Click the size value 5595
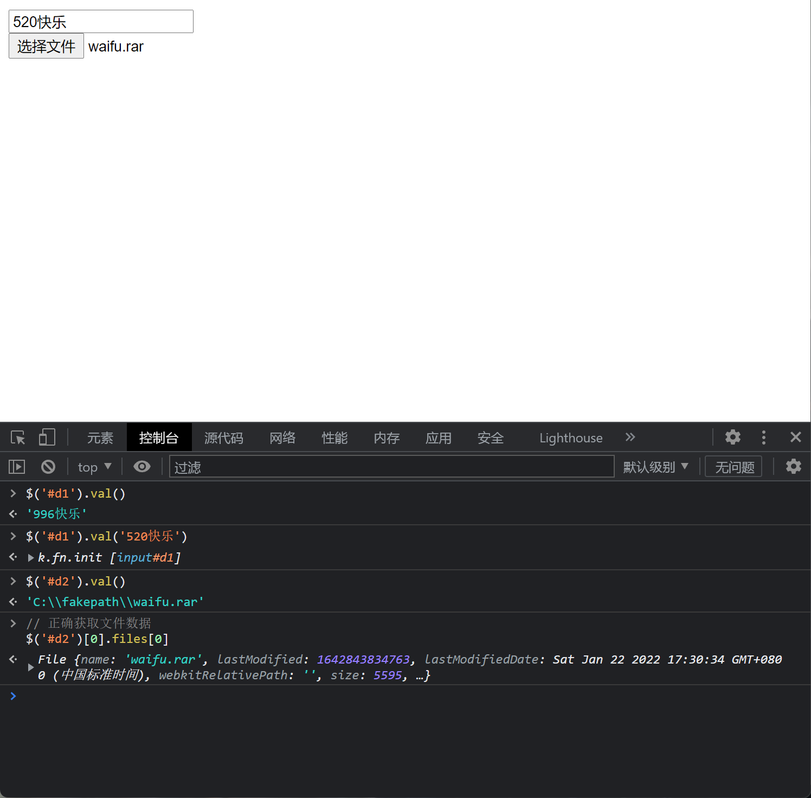 click(388, 675)
